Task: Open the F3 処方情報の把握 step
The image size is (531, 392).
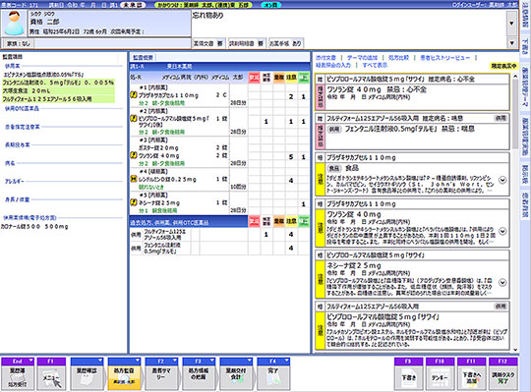Action: [x=199, y=374]
